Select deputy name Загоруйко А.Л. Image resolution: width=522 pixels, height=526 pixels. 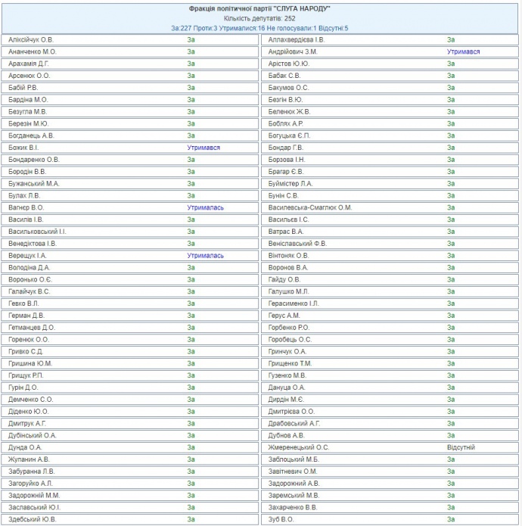(30, 484)
